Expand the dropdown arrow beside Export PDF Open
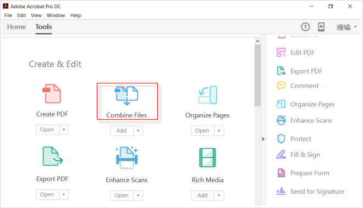Screen dimensions: 363x208 tap(64, 194)
